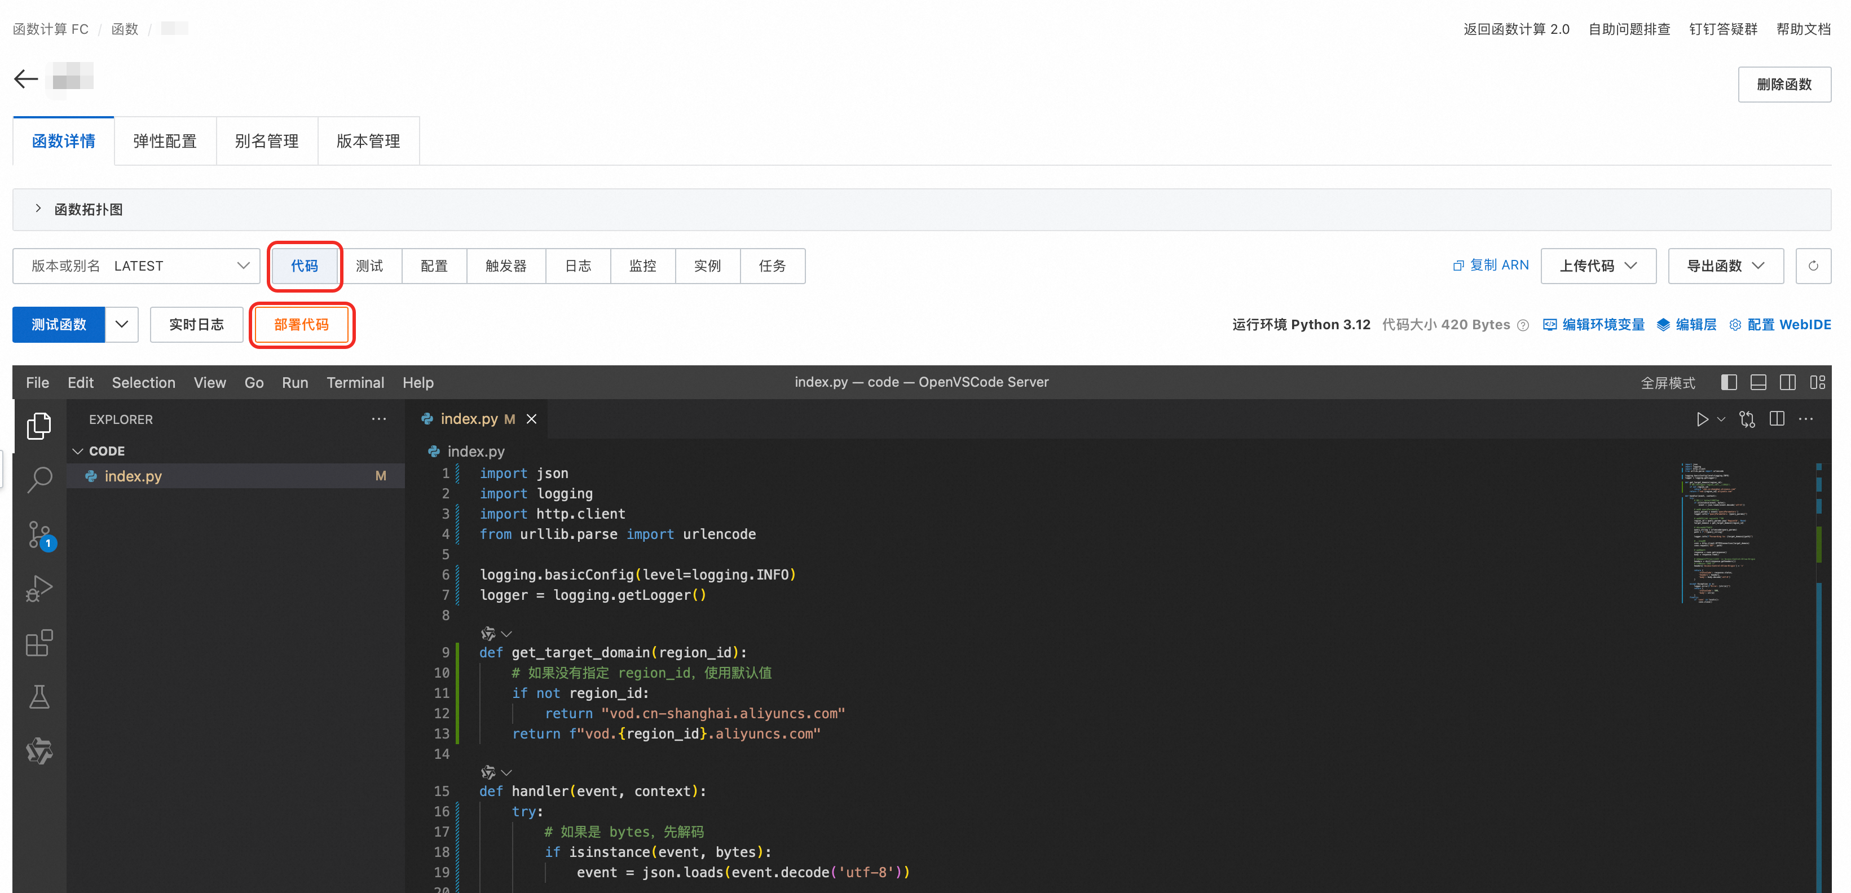Open the 导出函数 dropdown

1725,266
